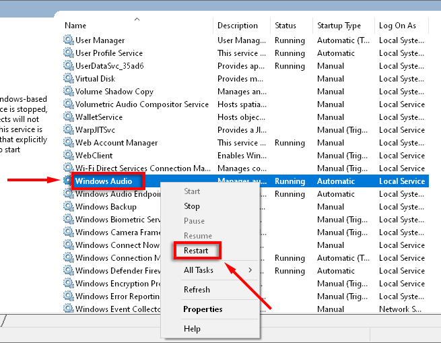The height and width of the screenshot is (343, 441).
Task: Sort by Log On As column header
Action: [x=397, y=26]
